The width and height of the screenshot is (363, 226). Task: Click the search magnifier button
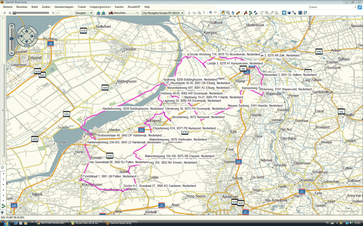click(359, 7)
